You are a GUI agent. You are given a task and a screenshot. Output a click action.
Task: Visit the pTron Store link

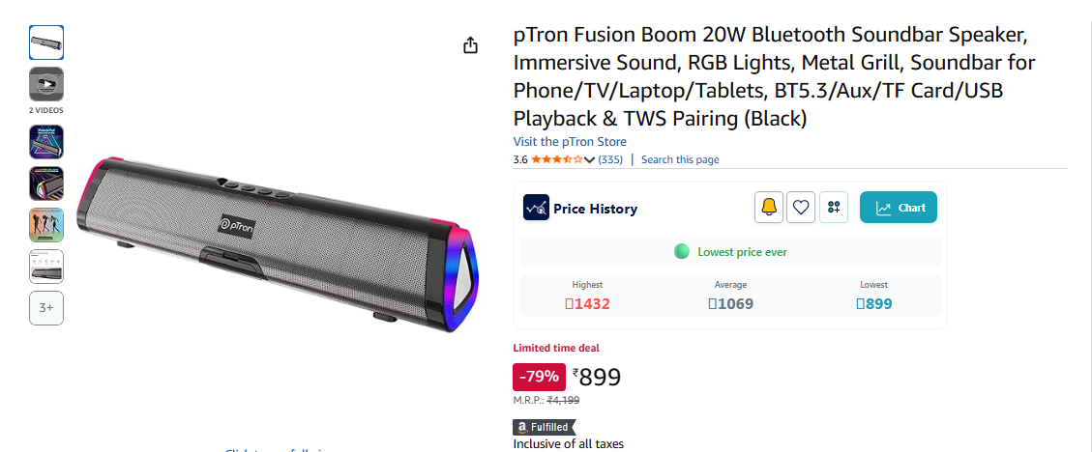tap(570, 142)
